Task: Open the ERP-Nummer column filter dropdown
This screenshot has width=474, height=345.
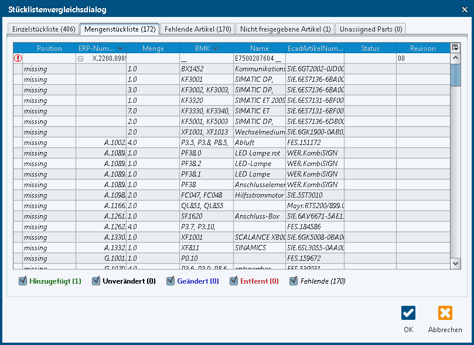Action: pos(120,49)
